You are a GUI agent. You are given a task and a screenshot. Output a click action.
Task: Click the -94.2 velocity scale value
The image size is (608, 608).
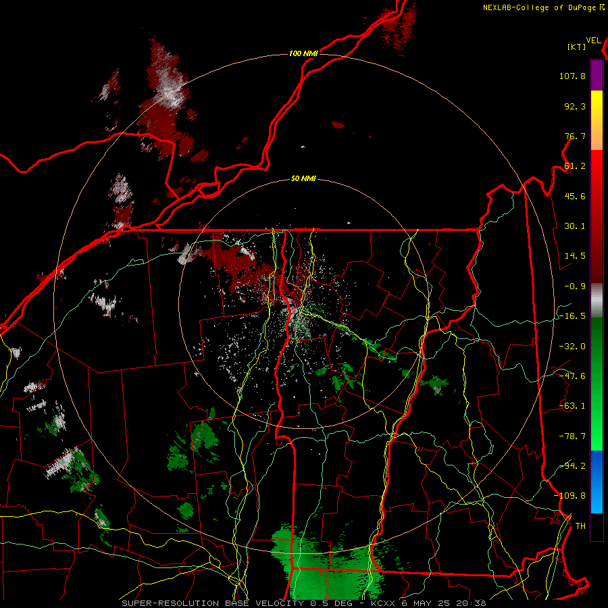572,465
